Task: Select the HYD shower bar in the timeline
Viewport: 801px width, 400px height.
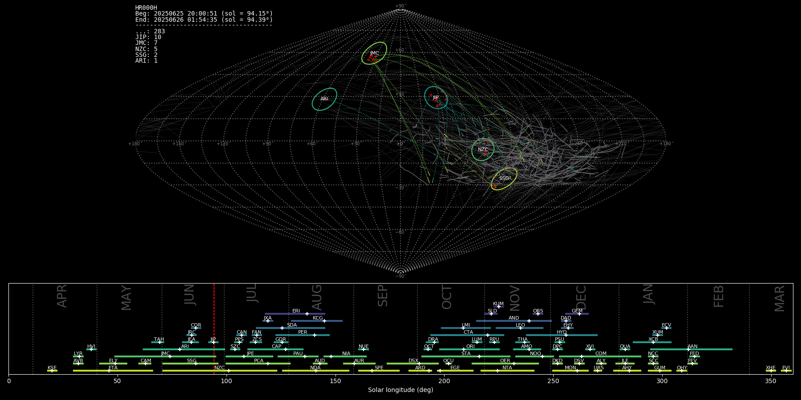Action: coord(562,335)
